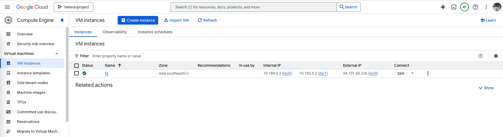Image resolution: width=503 pixels, height=137 pixels.
Task: Select the checkbox for instance fg
Action: [77, 73]
